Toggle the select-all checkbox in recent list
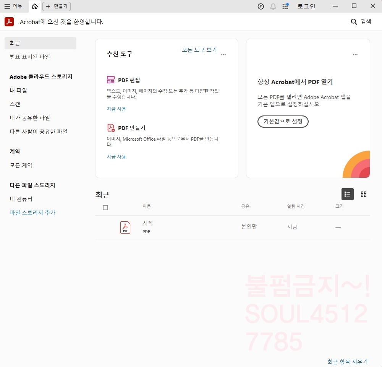This screenshot has width=382, height=367. (x=105, y=208)
